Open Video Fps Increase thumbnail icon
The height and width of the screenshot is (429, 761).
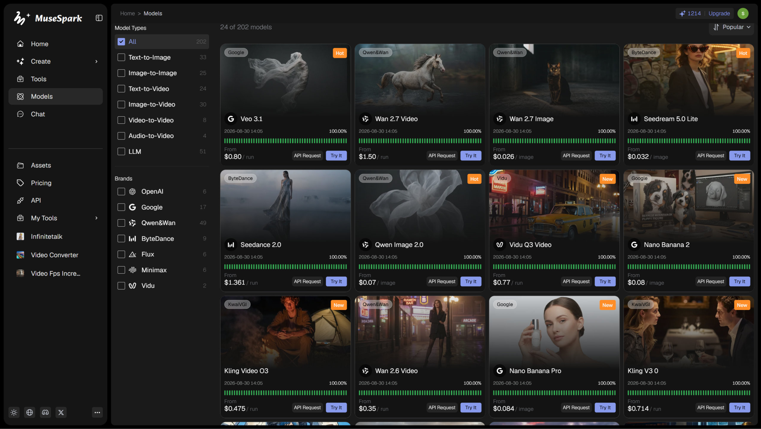coord(20,273)
